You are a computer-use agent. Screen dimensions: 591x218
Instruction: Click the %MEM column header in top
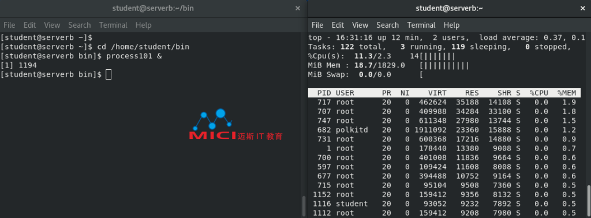(567, 93)
